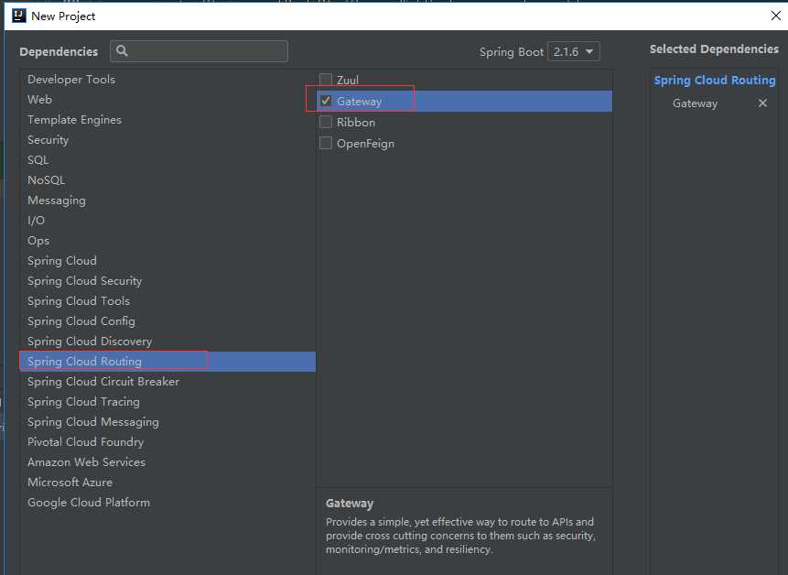The height and width of the screenshot is (575, 788).
Task: Open Spring Cloud Tools category
Action: (x=167, y=300)
